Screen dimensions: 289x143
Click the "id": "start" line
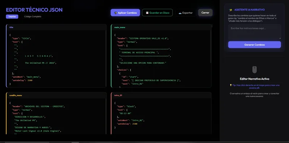pos(130,77)
